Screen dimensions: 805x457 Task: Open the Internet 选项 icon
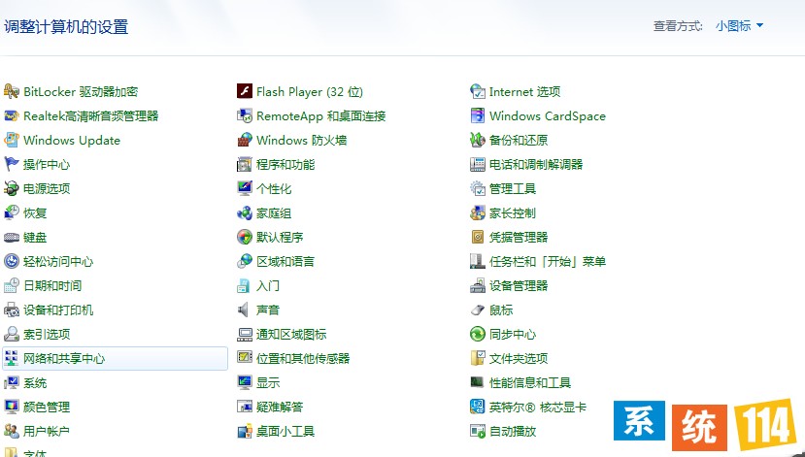[478, 91]
